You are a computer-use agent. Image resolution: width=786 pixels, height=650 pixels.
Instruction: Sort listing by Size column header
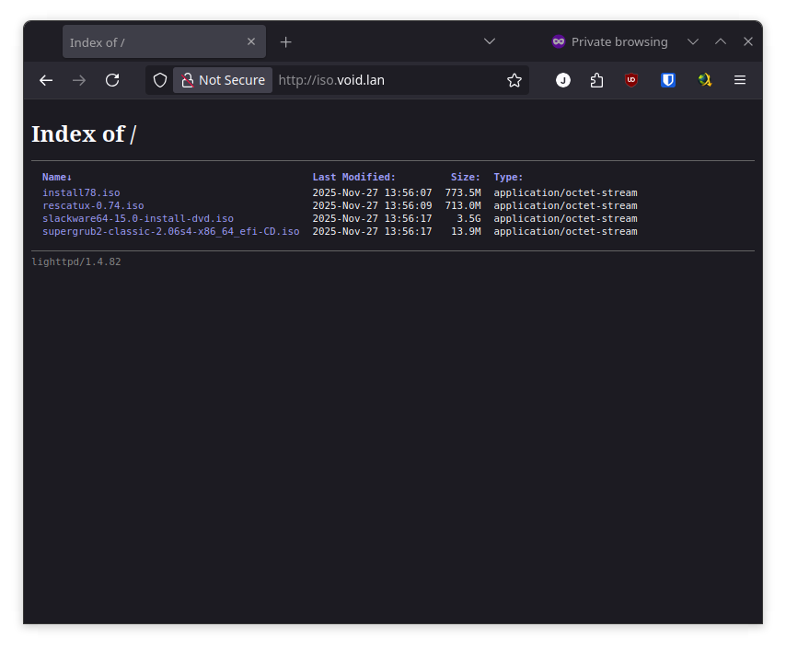(465, 177)
